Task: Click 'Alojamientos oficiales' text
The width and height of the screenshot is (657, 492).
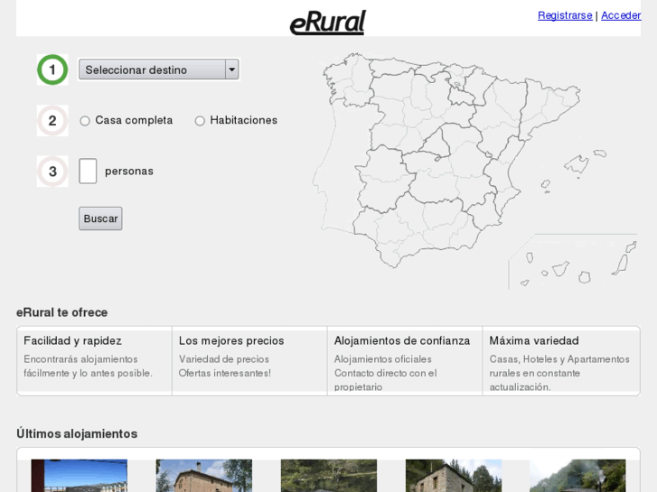Action: [x=383, y=359]
